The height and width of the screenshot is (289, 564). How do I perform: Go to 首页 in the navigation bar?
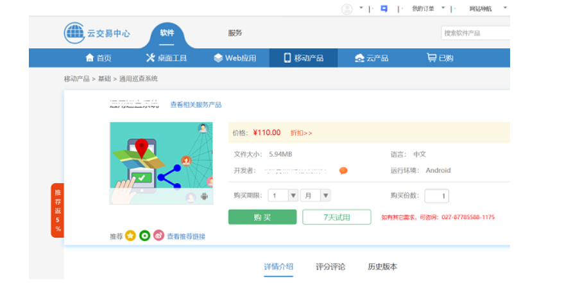[98, 58]
